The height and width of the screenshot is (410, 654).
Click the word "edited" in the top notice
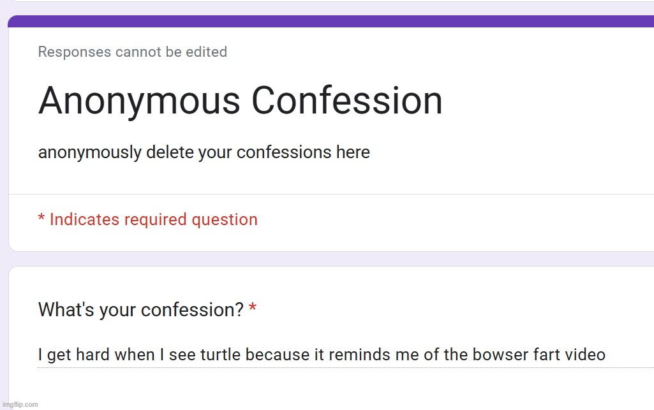[x=206, y=52]
